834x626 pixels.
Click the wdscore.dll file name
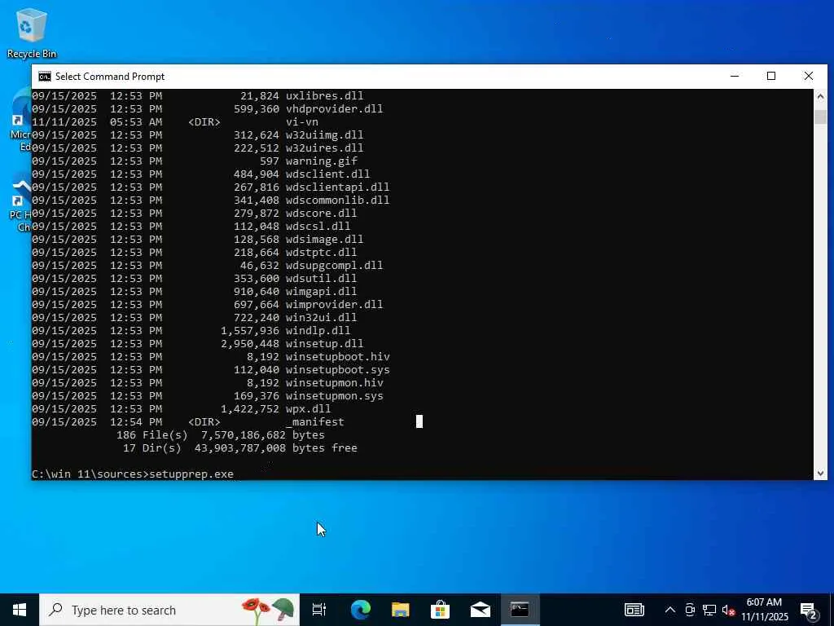pyautogui.click(x=321, y=213)
